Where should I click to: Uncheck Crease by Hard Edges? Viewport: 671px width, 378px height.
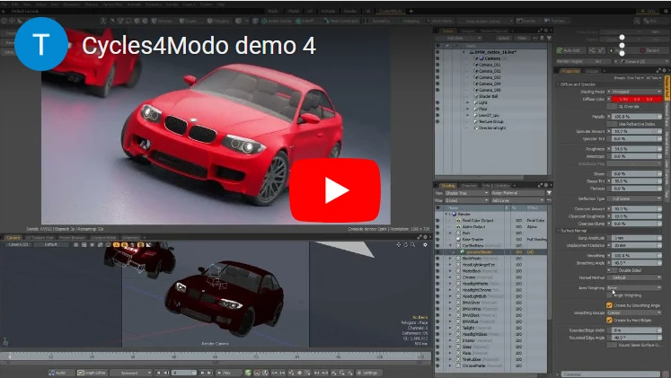point(609,320)
